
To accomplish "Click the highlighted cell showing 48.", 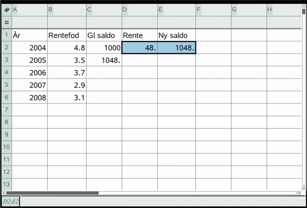I will [x=140, y=48].
